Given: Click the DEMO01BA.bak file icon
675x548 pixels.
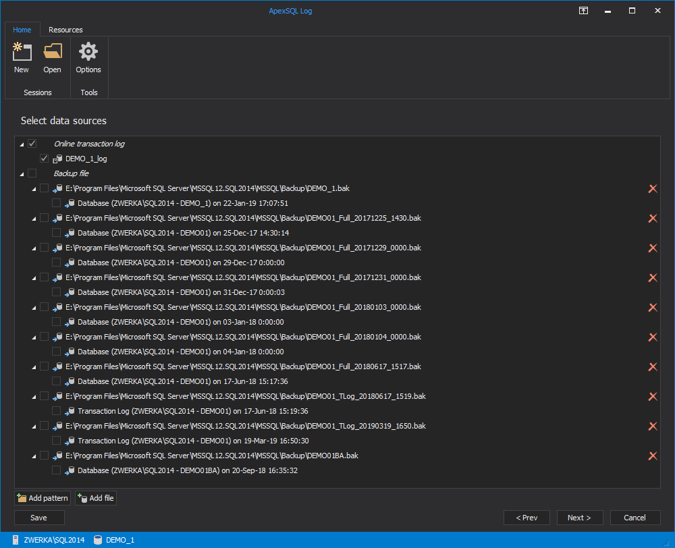Looking at the screenshot, I should coord(57,456).
